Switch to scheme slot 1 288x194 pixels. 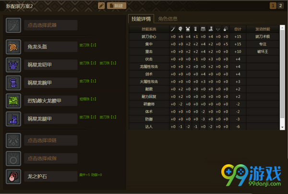pyautogui.click(x=273, y=6)
